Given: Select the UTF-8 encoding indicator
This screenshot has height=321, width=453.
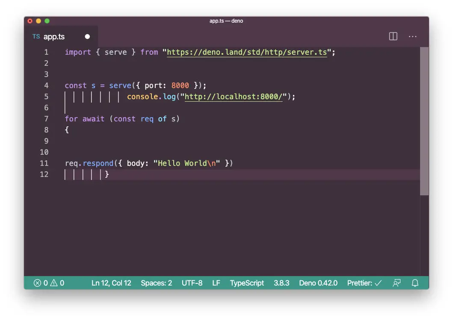Looking at the screenshot, I should click(x=192, y=283).
